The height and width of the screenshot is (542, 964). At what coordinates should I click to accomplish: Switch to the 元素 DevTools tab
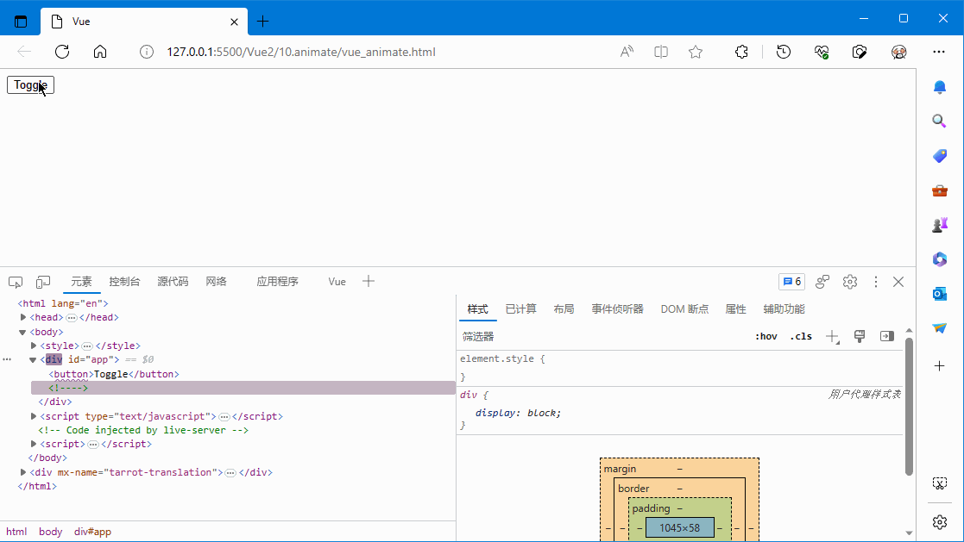(x=81, y=282)
